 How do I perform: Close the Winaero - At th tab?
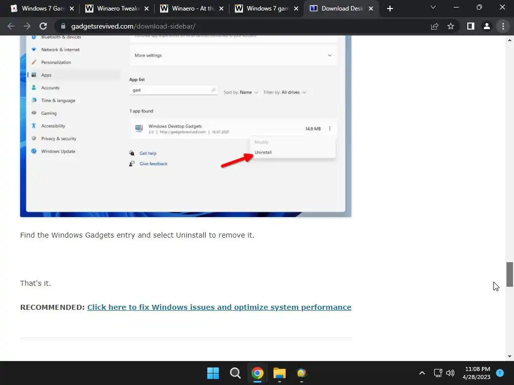point(221,9)
